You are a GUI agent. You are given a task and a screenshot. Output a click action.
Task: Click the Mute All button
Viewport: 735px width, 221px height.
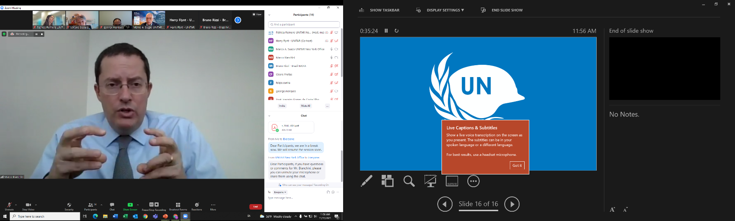click(305, 106)
